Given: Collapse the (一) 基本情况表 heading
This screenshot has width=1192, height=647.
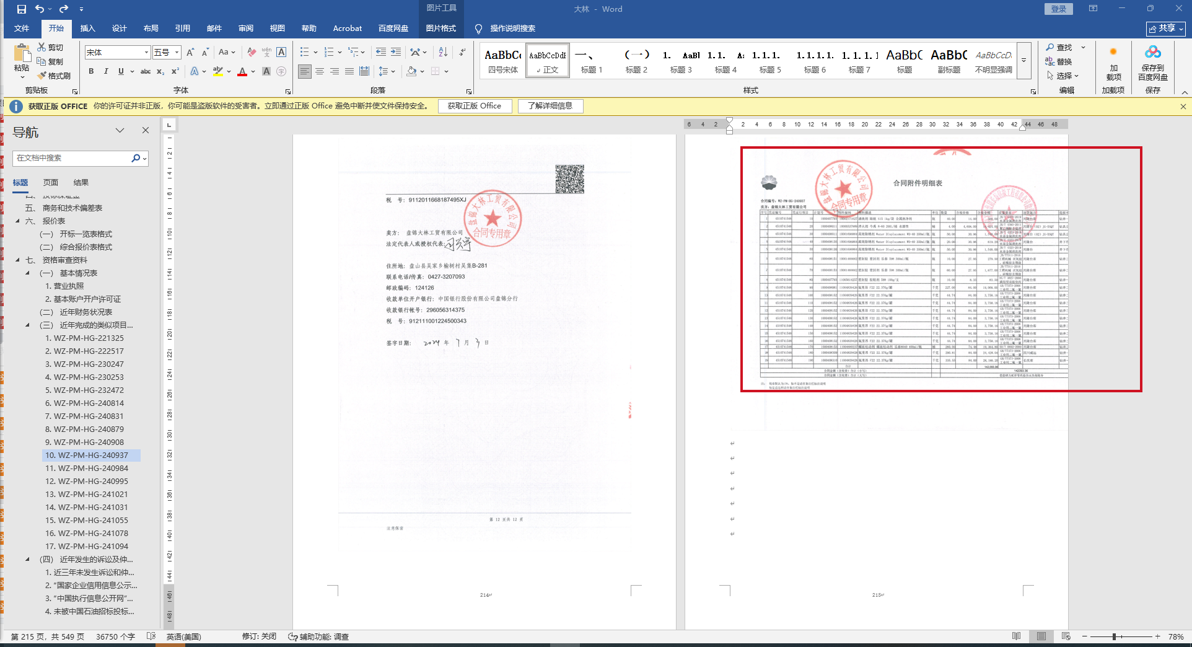Looking at the screenshot, I should pos(28,273).
